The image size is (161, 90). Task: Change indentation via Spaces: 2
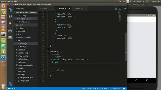click(x=96, y=88)
